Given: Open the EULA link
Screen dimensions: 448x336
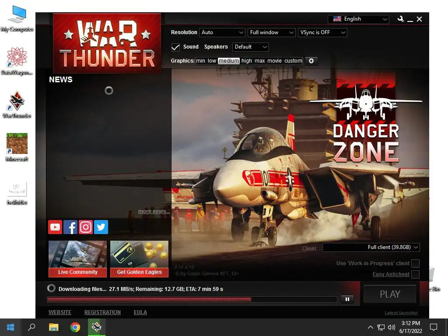Looking at the screenshot, I should click(140, 312).
